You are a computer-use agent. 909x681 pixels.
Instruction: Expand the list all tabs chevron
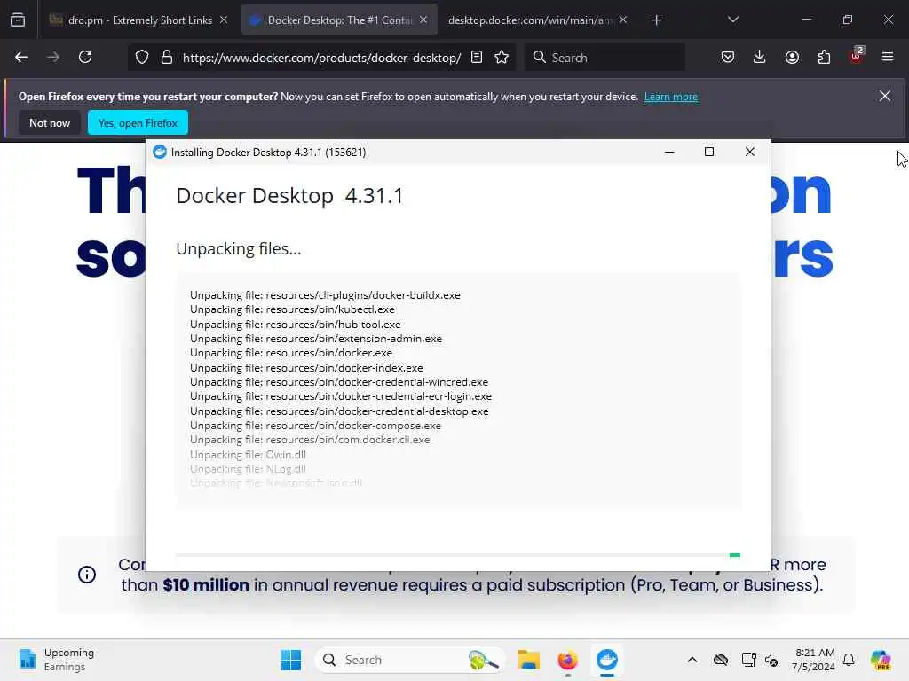(x=732, y=20)
